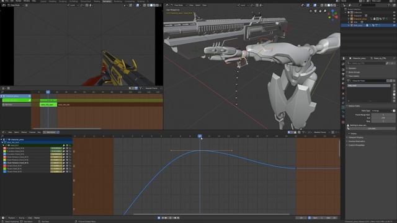Open the Graph Editor type selector icon

tap(3, 132)
